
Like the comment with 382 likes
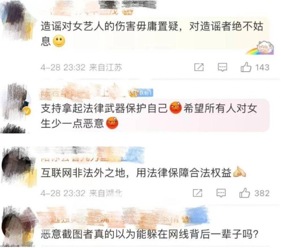[x=244, y=193]
